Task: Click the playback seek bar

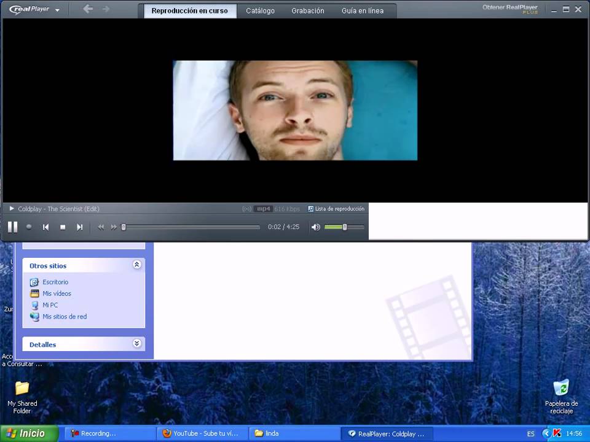Action: (x=191, y=227)
